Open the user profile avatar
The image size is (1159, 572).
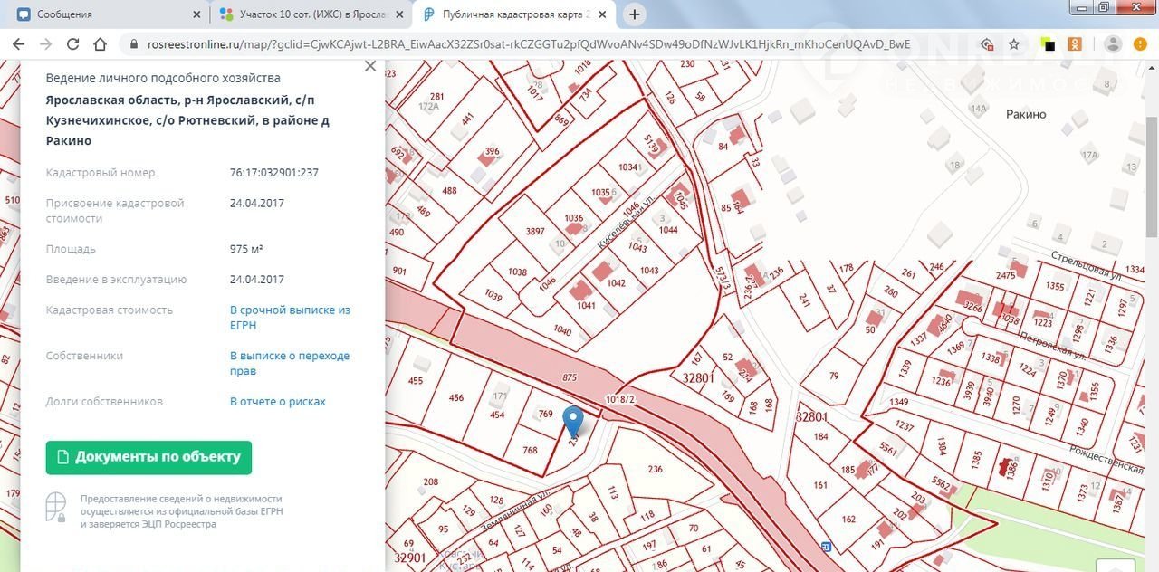(1113, 44)
